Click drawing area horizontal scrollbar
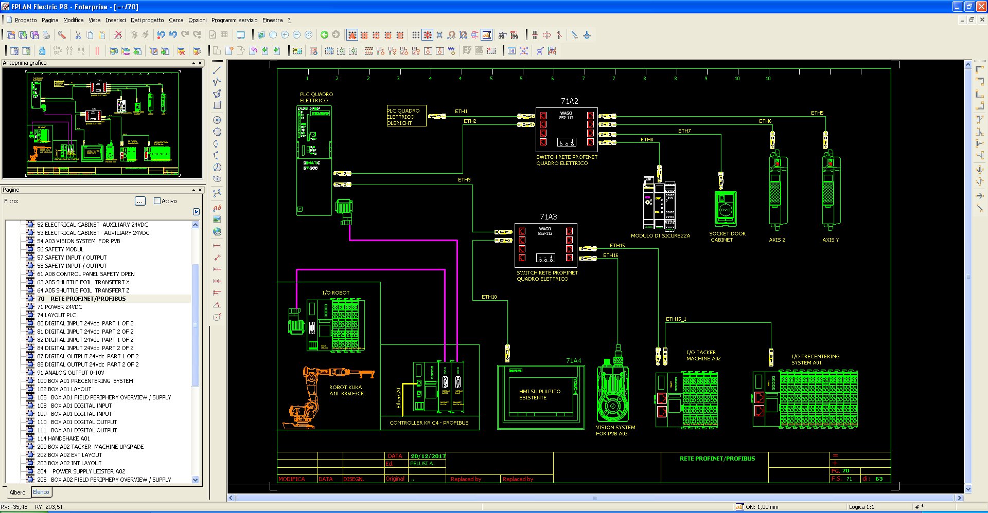988x513 pixels. click(595, 498)
